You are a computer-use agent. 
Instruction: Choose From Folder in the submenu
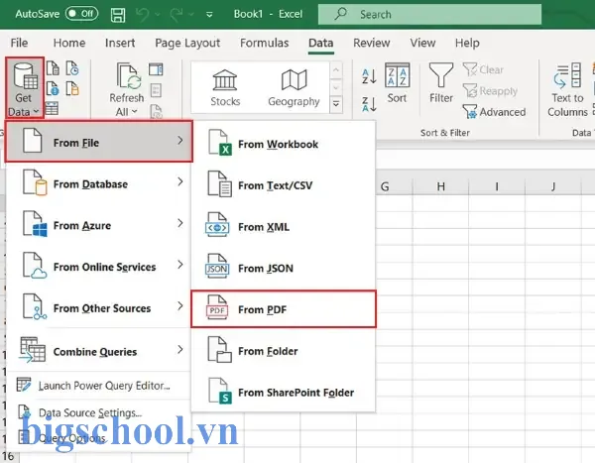pyautogui.click(x=283, y=351)
